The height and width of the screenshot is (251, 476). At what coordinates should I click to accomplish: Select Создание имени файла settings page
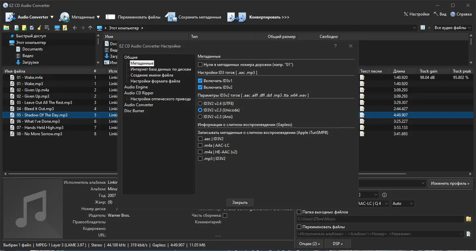click(152, 75)
